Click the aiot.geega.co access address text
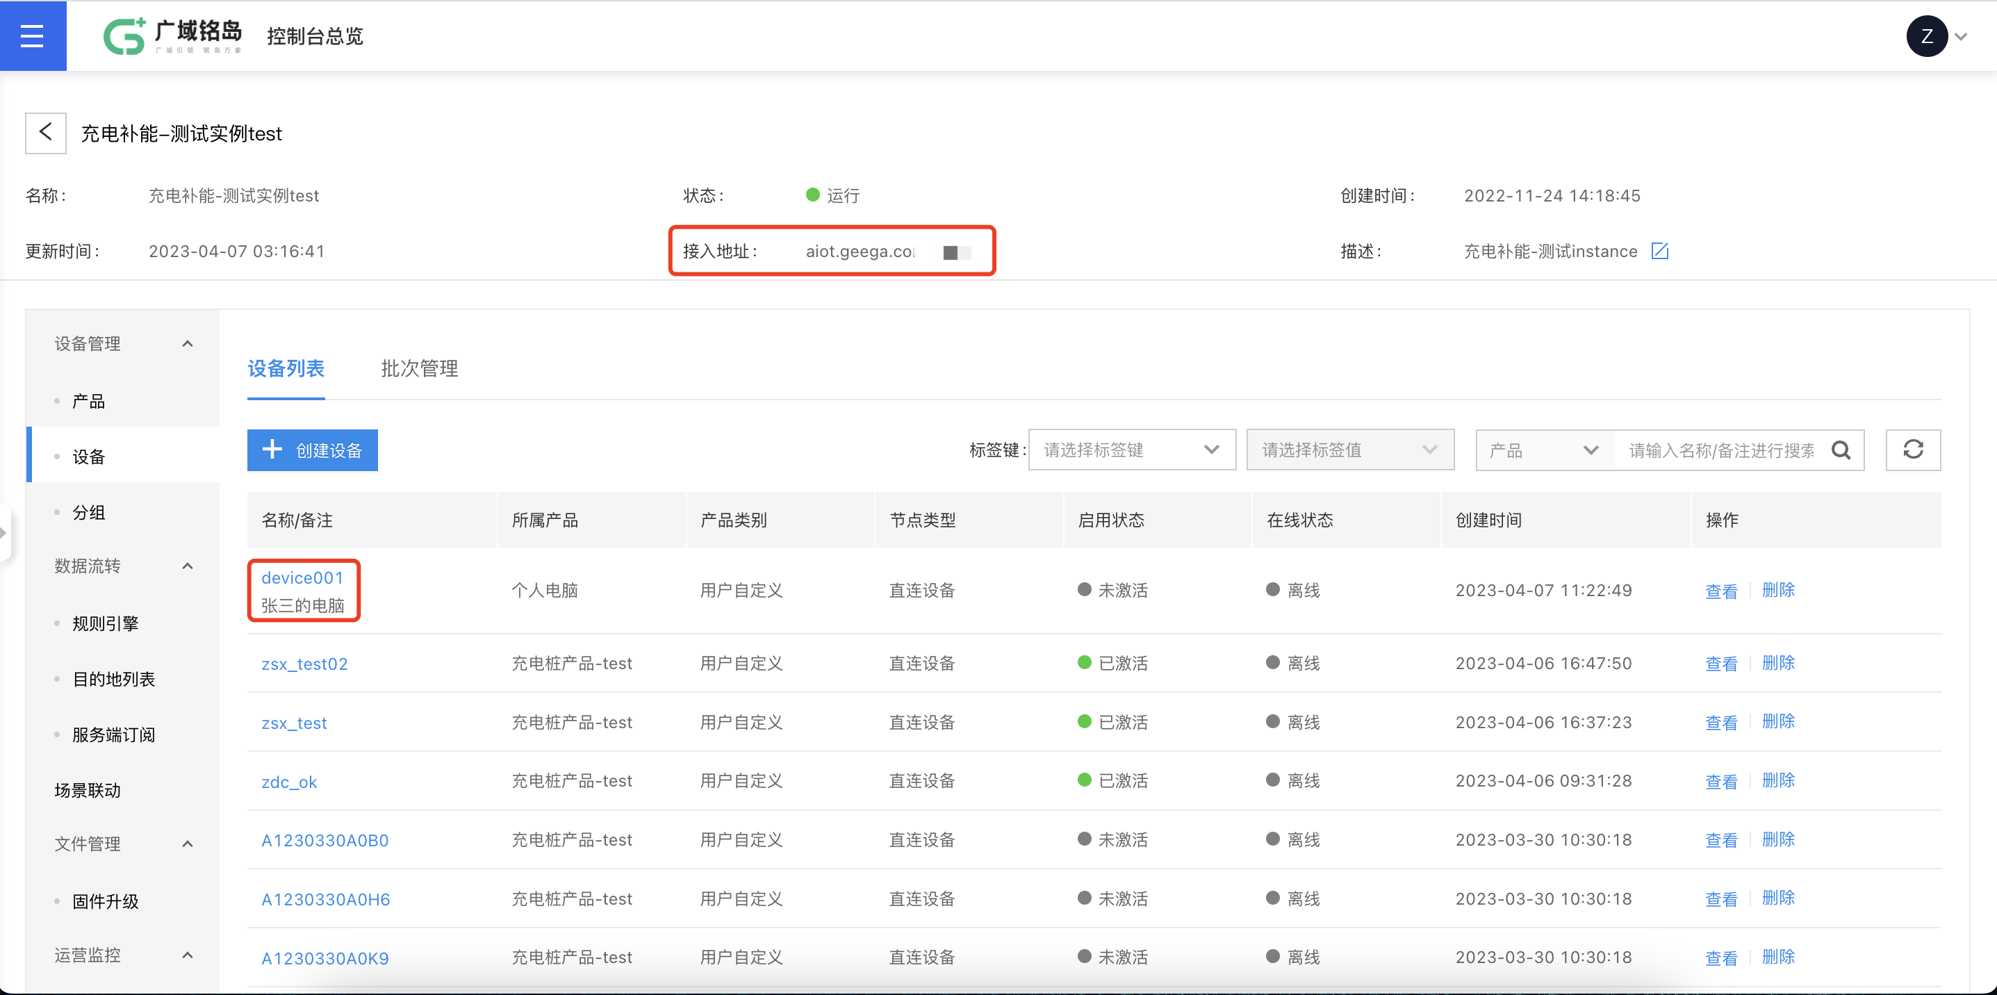This screenshot has width=1997, height=995. tap(860, 252)
